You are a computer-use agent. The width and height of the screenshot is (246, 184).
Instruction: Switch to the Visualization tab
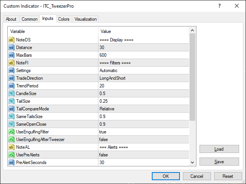pos(86,19)
